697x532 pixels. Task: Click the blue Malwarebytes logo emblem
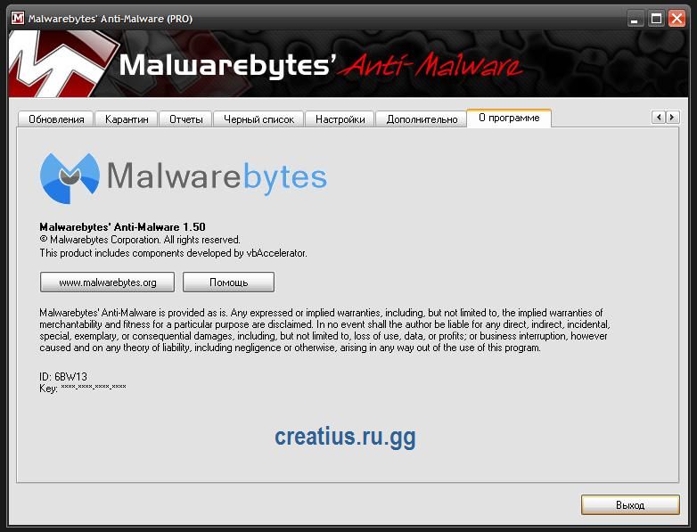(70, 177)
